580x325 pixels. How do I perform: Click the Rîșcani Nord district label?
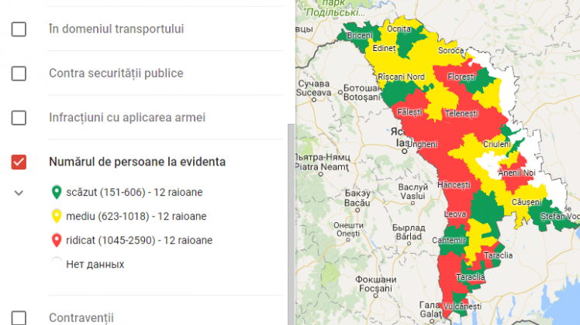tap(401, 77)
